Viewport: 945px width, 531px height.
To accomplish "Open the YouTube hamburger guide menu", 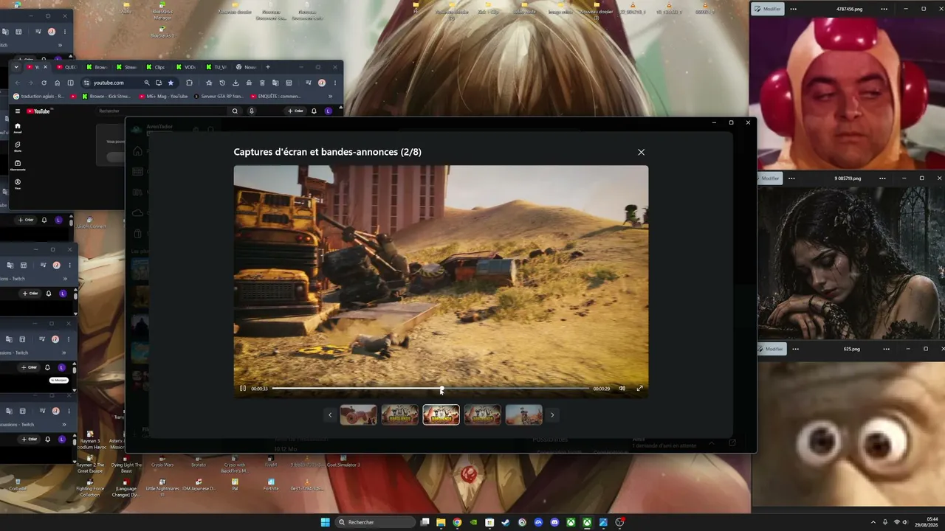I will click(18, 111).
